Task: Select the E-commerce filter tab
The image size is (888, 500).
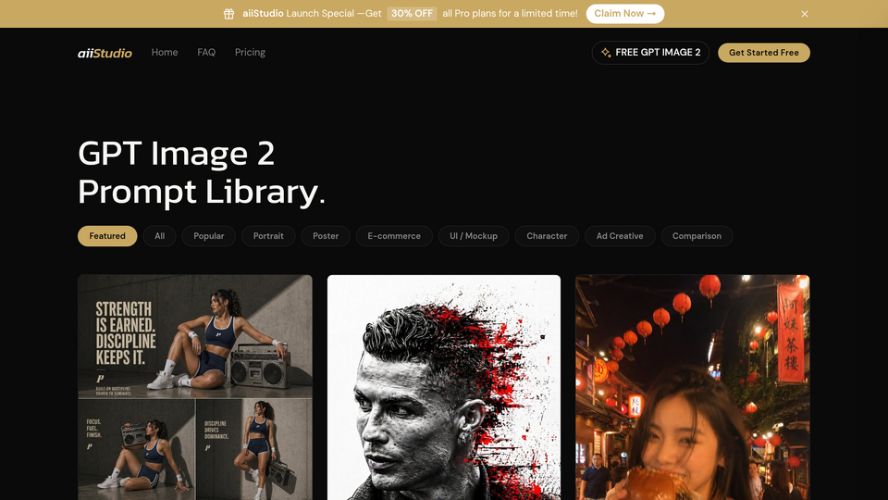Action: [394, 236]
